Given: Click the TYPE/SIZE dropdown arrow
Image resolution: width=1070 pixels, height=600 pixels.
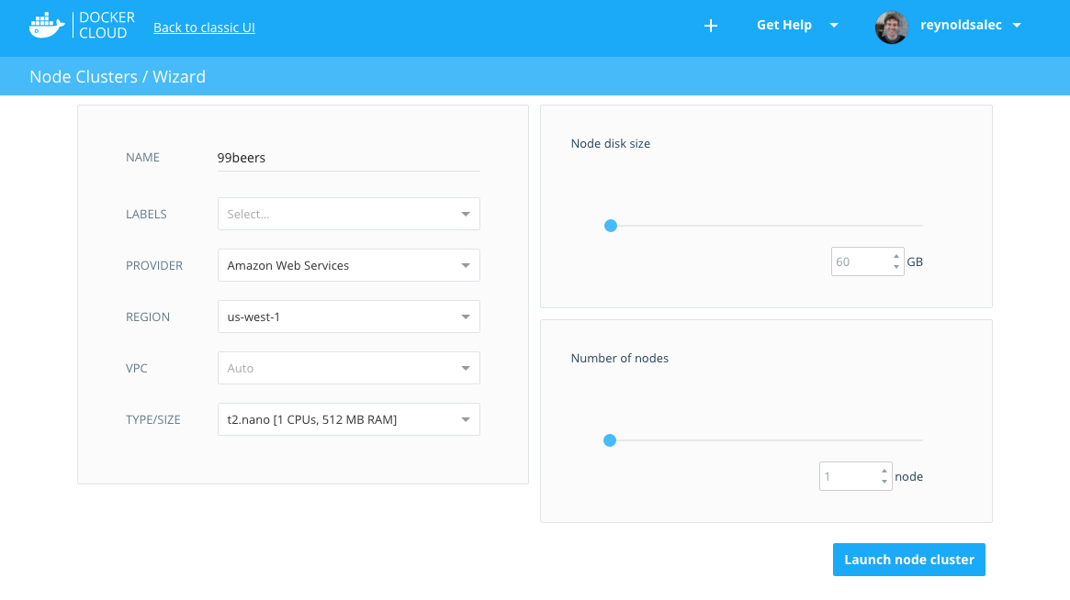Looking at the screenshot, I should click(x=466, y=419).
